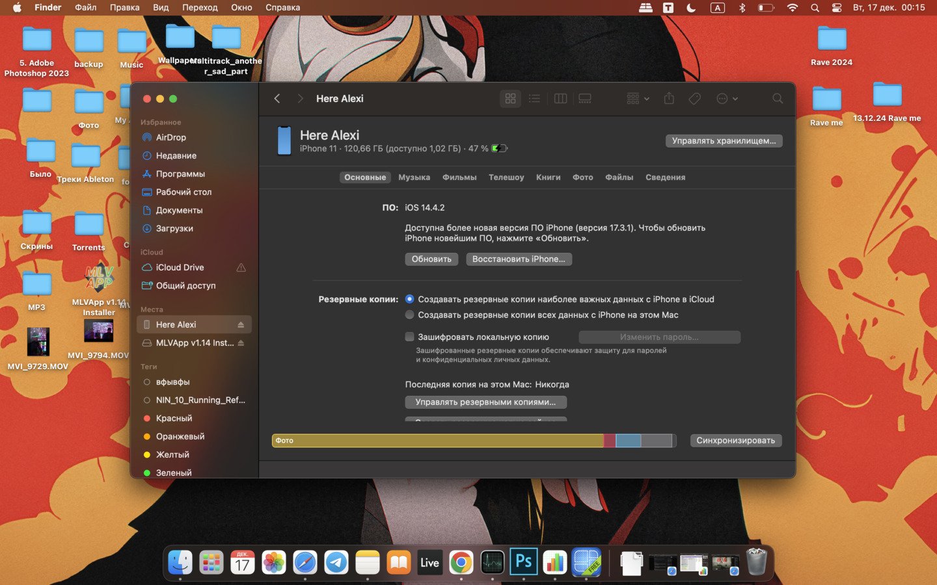Viewport: 937px width, 585px height.
Task: Click iCloud Drive warning triangle icon
Action: [x=241, y=268]
